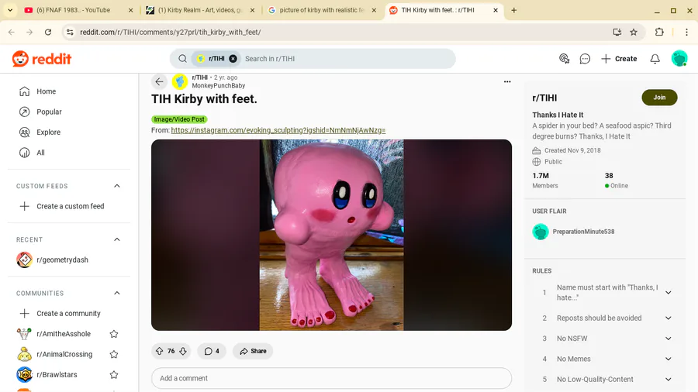Image resolution: width=698 pixels, height=392 pixels.
Task: Open MonkeyPunchBaby's profile
Action: 219,86
